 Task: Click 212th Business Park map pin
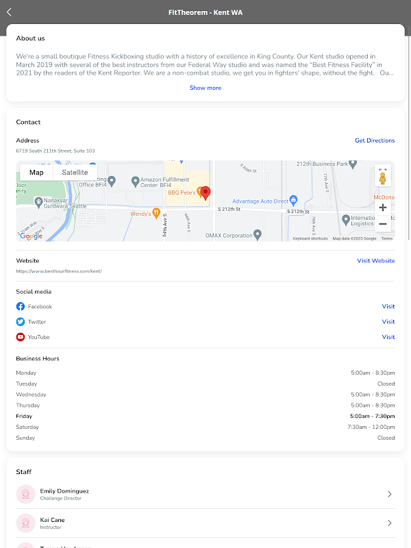click(x=353, y=164)
